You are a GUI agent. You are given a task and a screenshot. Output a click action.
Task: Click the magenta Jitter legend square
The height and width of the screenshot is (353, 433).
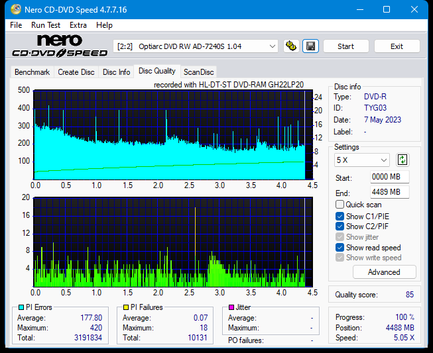pyautogui.click(x=231, y=307)
